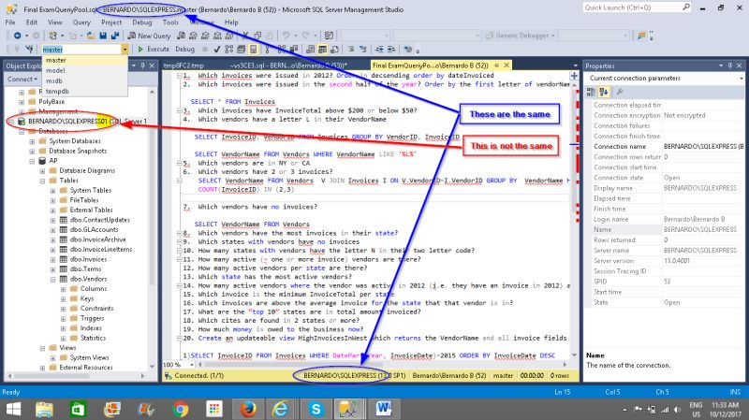The height and width of the screenshot is (420, 749).
Task: Open the editor zoom 100% dropdown
Action: (192, 365)
